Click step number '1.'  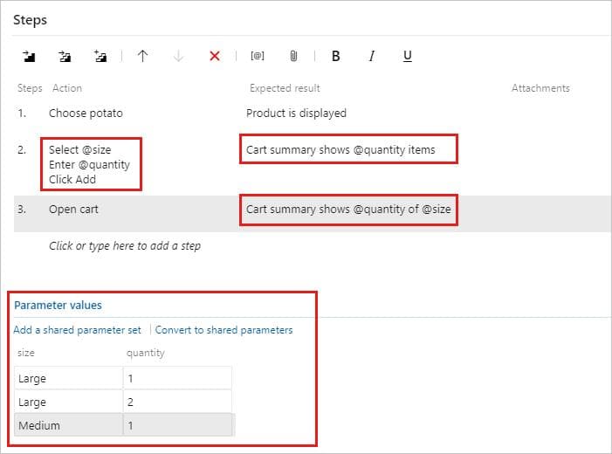point(22,113)
